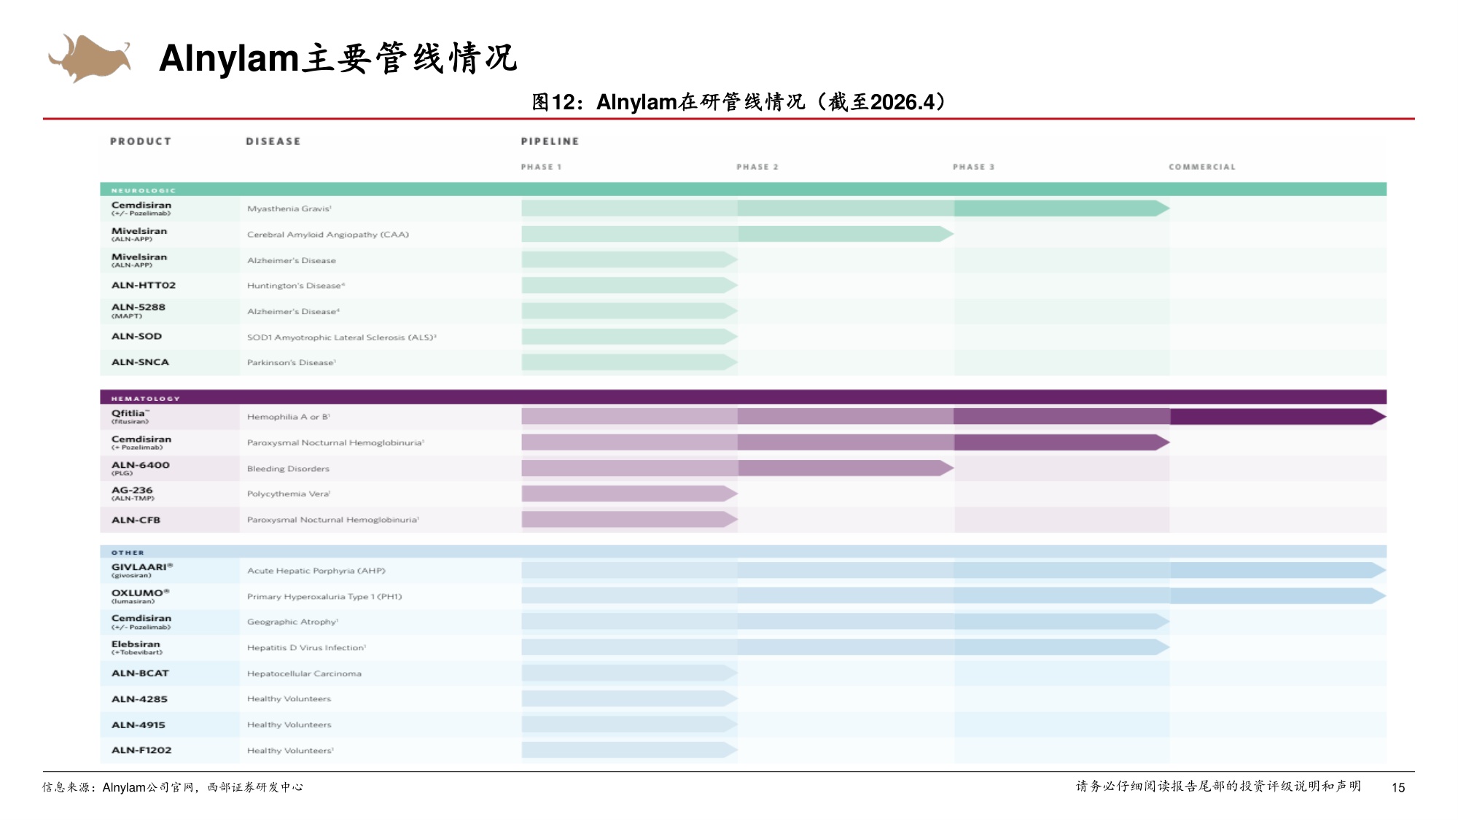This screenshot has height=820, width=1458.
Task: Click the ALN-6400 product name
Action: tap(141, 465)
